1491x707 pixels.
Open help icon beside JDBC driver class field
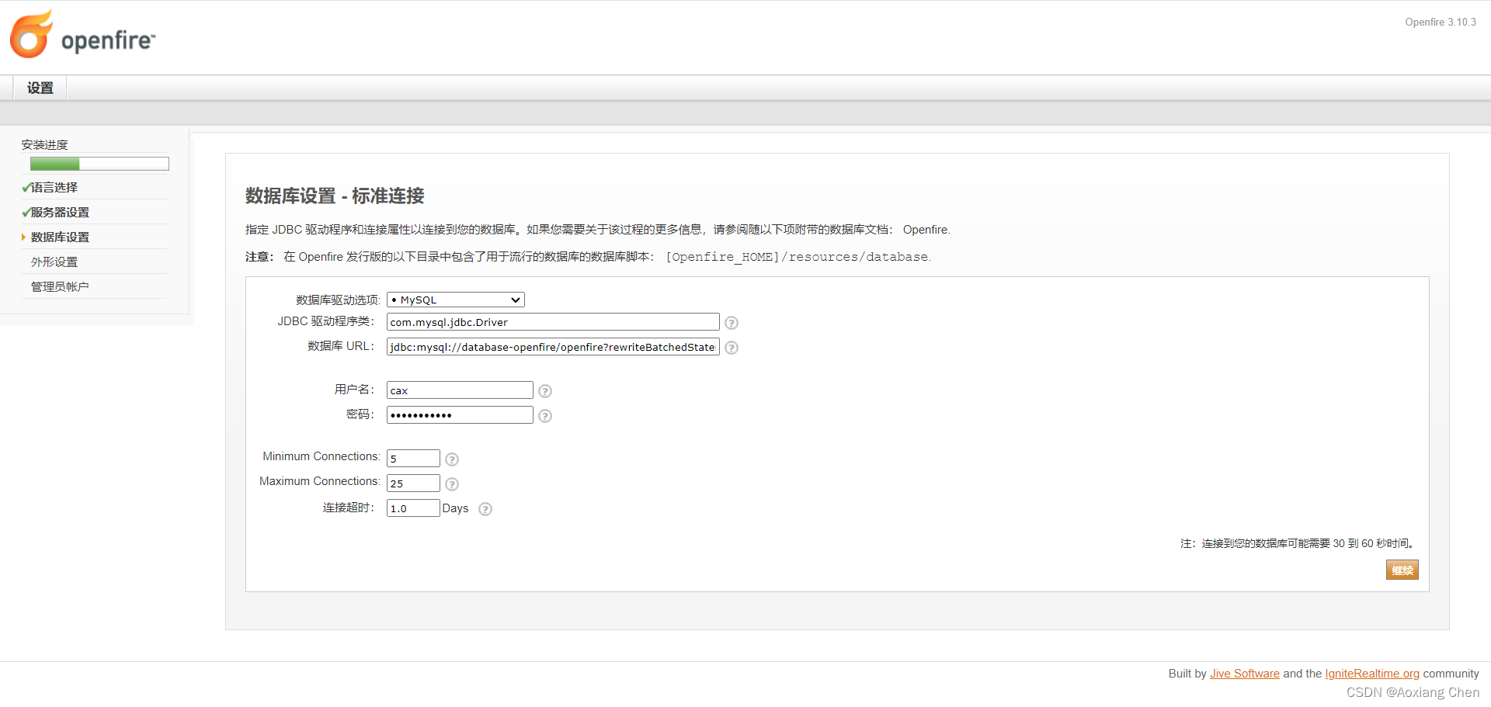click(732, 323)
